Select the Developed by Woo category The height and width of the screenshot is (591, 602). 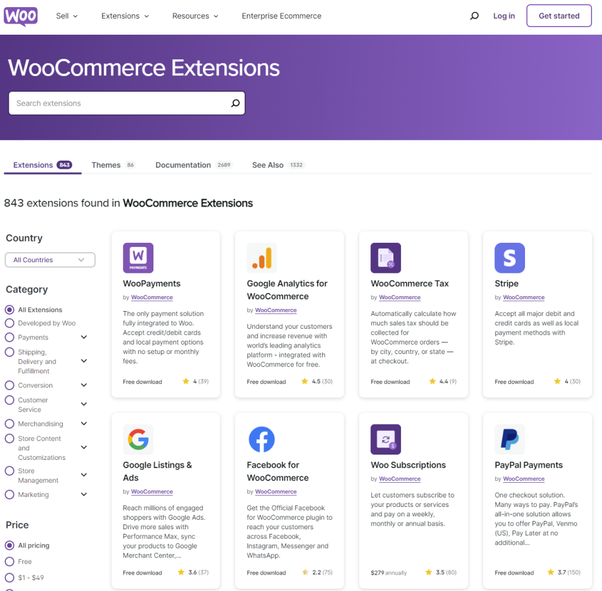click(x=9, y=323)
